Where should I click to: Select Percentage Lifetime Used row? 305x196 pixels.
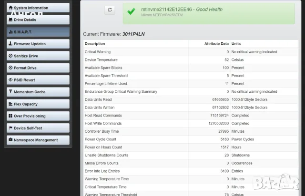pyautogui.click(x=191, y=84)
